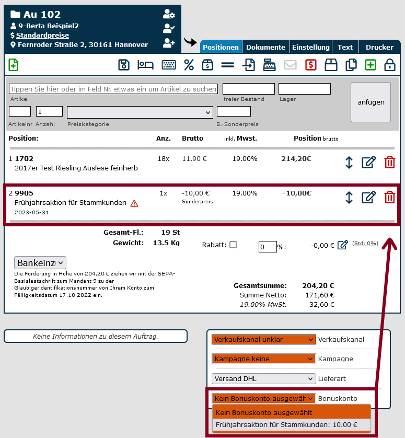Open the Preiskategorie dropdown
This screenshot has height=438, width=405.
coord(140,112)
